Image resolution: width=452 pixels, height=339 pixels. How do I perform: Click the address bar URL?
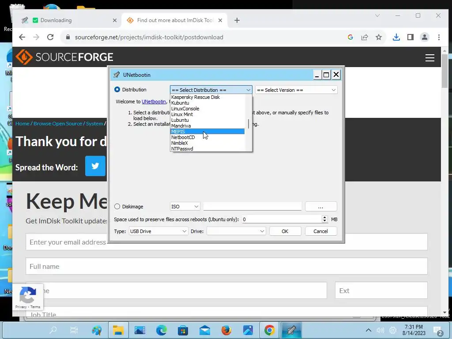pyautogui.click(x=149, y=37)
